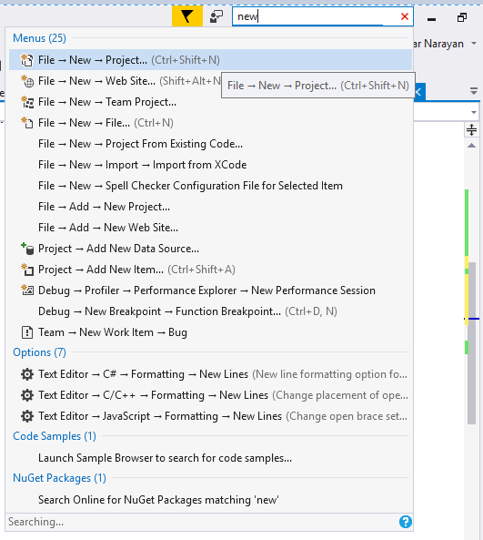Image resolution: width=483 pixels, height=540 pixels.
Task: Open the send feedback icon
Action: coord(216,16)
